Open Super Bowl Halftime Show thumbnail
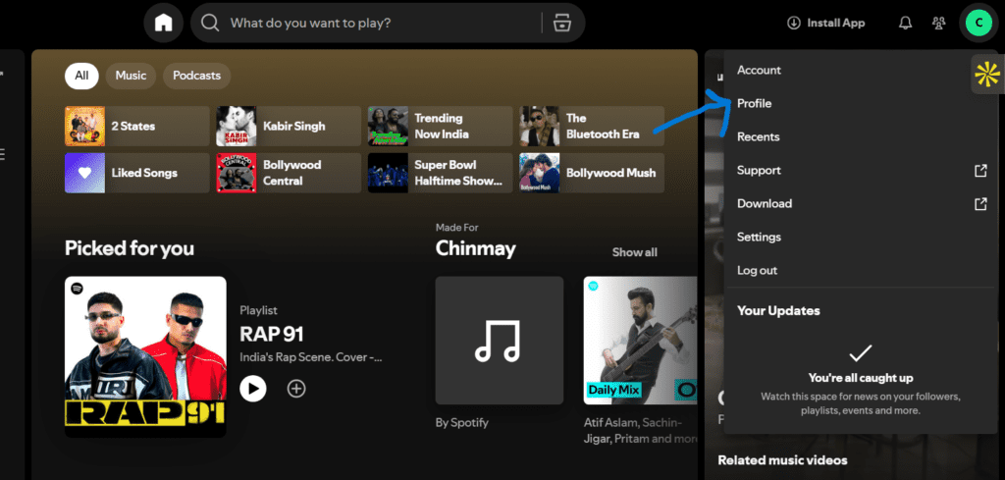The width and height of the screenshot is (1005, 480). click(x=388, y=173)
